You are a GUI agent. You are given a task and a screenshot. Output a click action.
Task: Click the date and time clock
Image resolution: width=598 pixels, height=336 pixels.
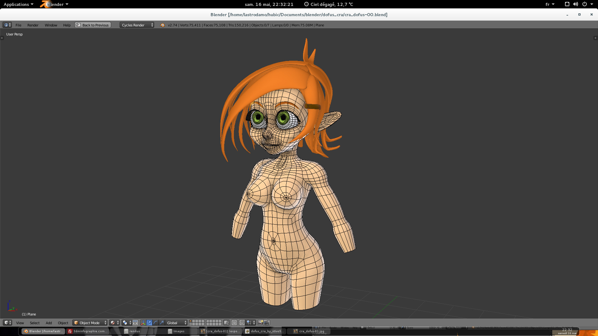coord(269,4)
